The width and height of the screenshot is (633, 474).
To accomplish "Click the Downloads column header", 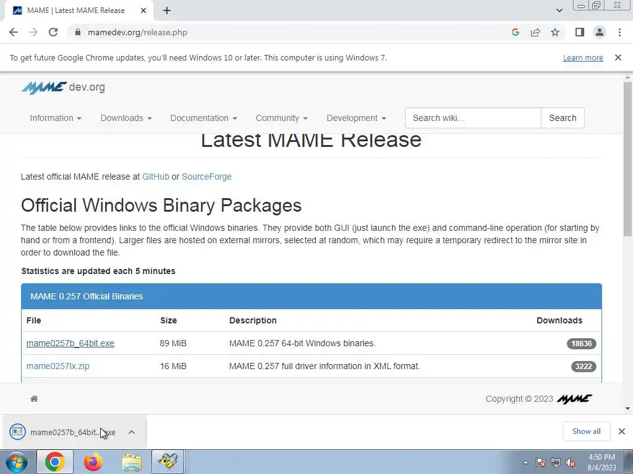I will tap(559, 320).
